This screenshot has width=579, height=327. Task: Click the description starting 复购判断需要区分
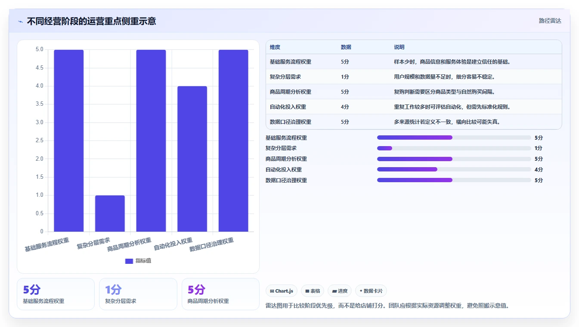click(x=444, y=92)
